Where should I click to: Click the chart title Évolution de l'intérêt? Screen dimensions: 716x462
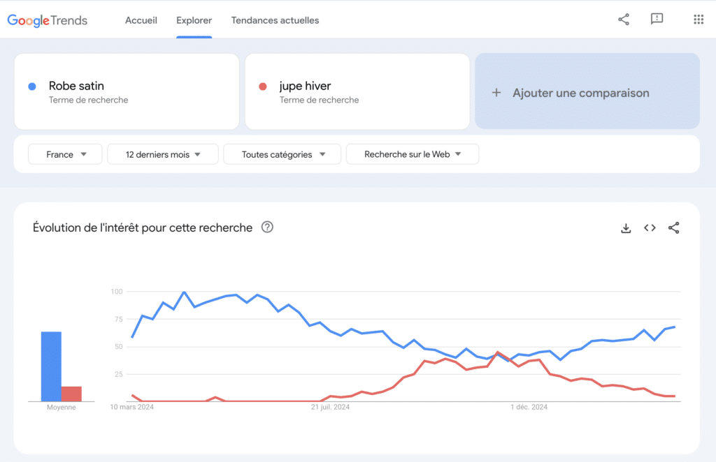[x=143, y=228]
